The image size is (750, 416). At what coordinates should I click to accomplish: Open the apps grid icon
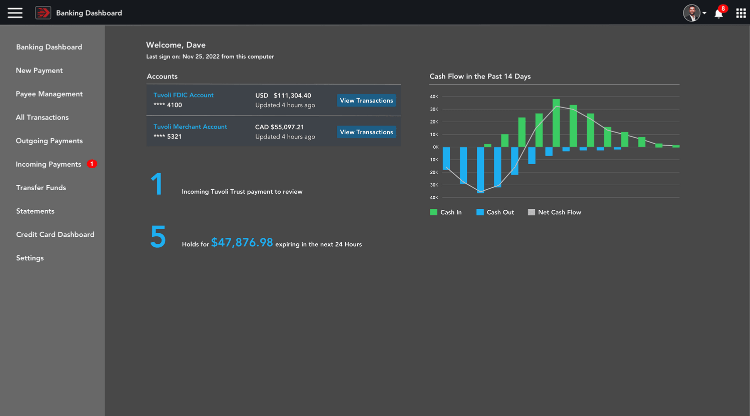(741, 14)
